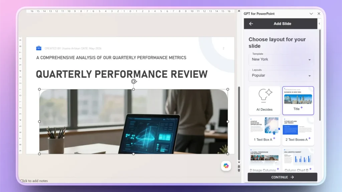The height and width of the screenshot is (192, 342).
Task: Click the bottom-right image resize handle
Action: tap(228, 154)
